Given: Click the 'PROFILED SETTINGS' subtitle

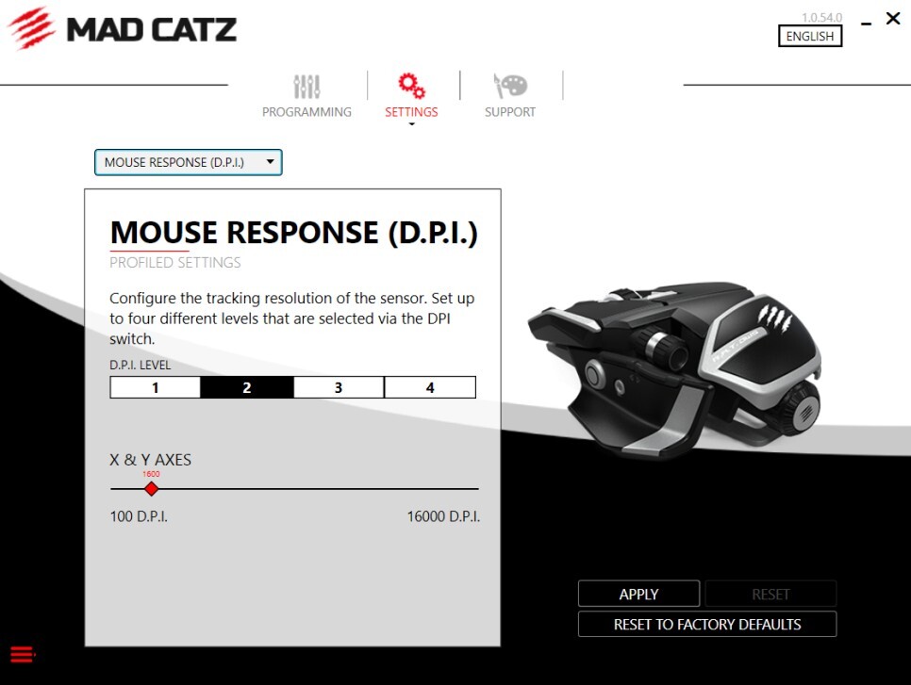Looking at the screenshot, I should 174,262.
